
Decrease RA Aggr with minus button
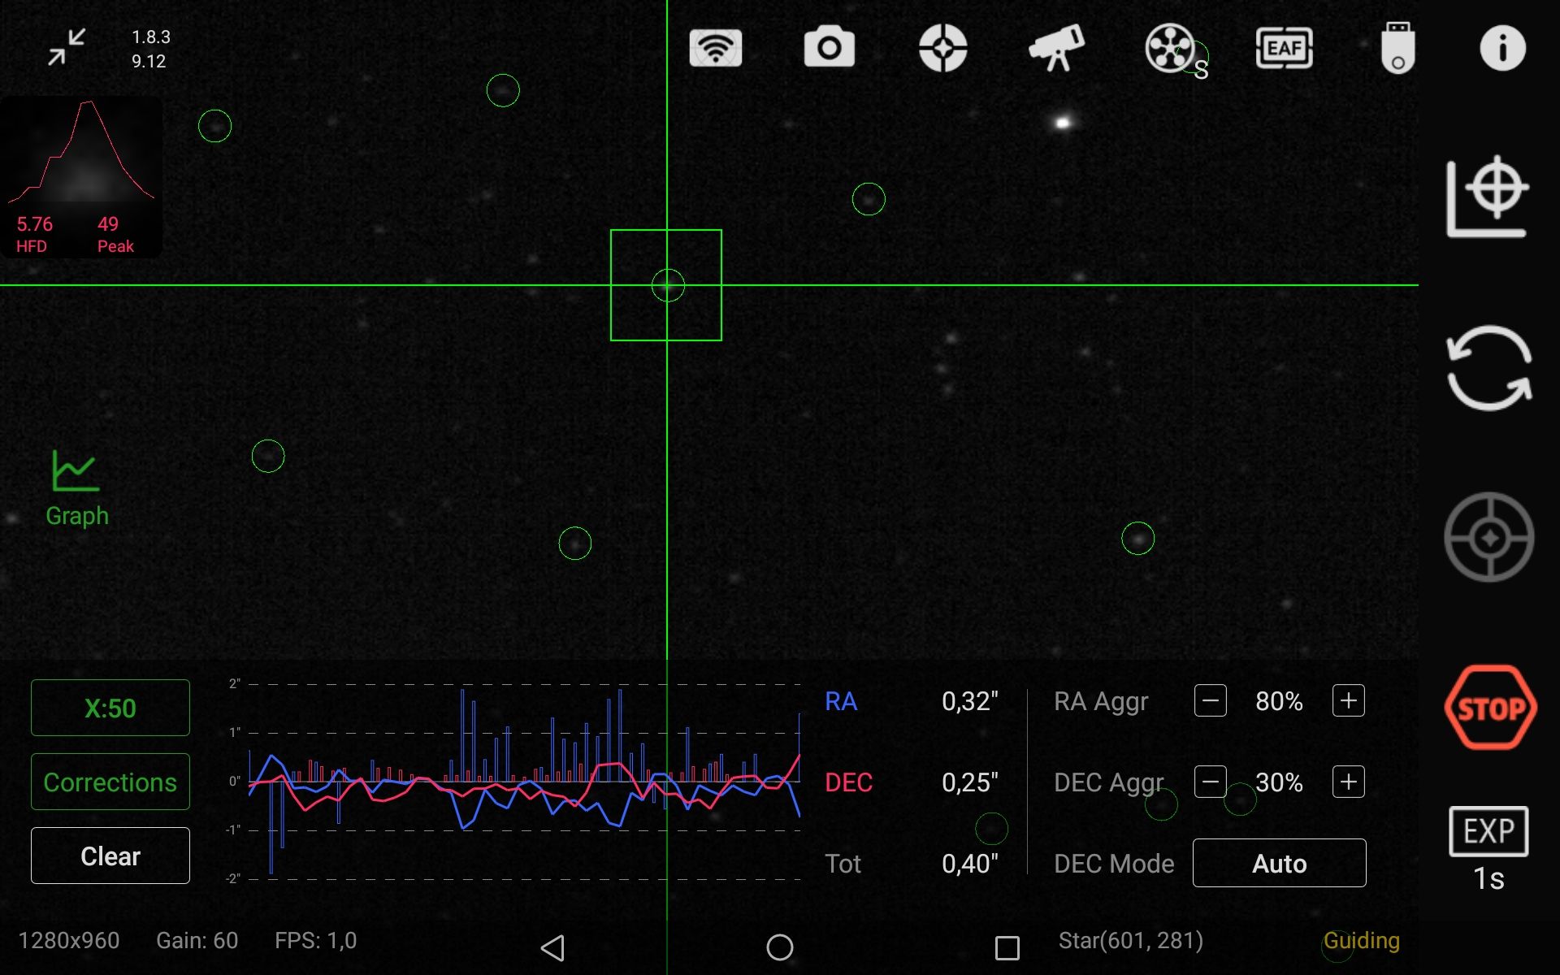(x=1211, y=700)
